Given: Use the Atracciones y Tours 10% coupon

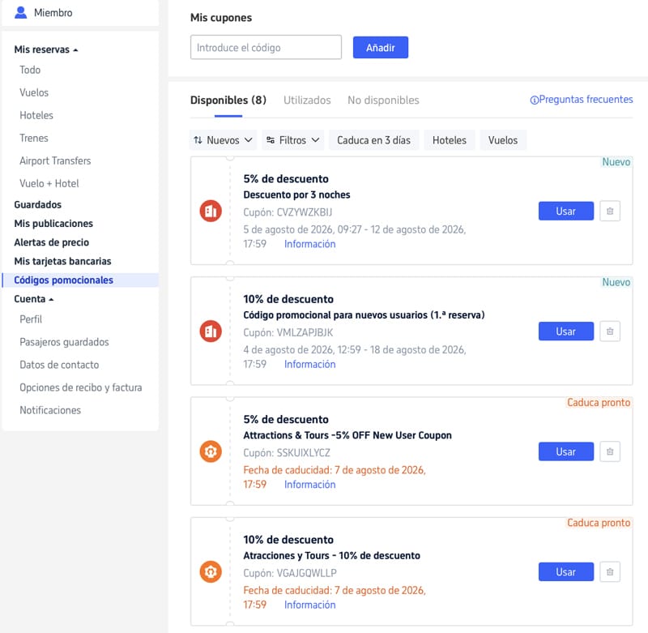Looking at the screenshot, I should [565, 572].
